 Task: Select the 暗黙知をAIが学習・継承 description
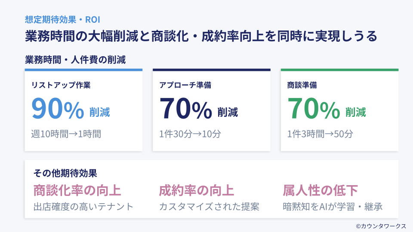point(333,207)
